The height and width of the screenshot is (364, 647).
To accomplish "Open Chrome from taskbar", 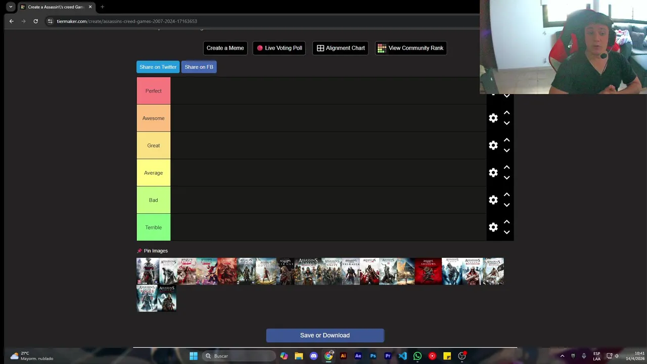I will tap(329, 356).
